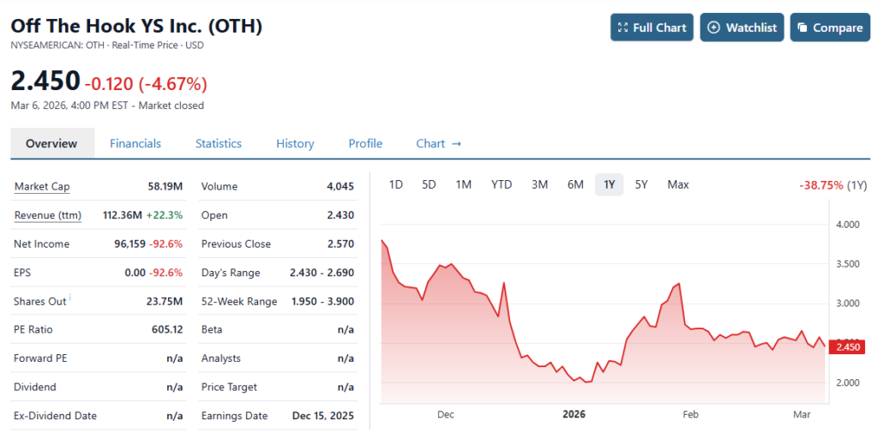Screen dimensions: 878x439
Task: Click the Revenue (ttm) label link
Action: pos(47,215)
